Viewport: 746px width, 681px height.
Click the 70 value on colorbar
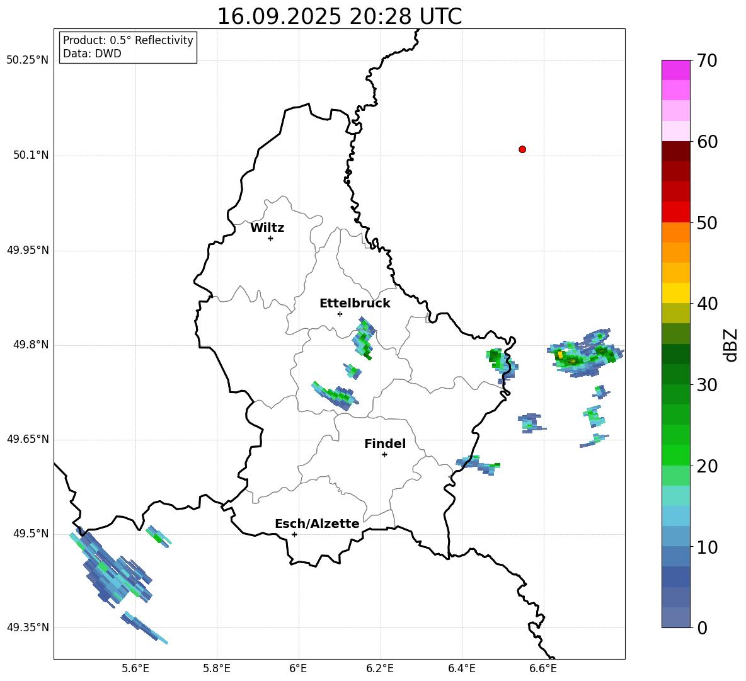[x=707, y=60]
